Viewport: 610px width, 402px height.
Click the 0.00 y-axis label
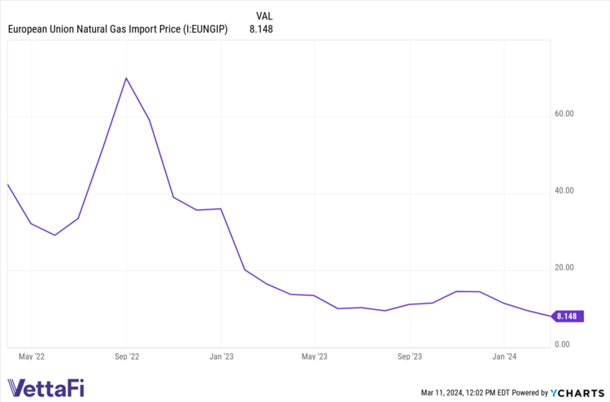[x=561, y=344]
